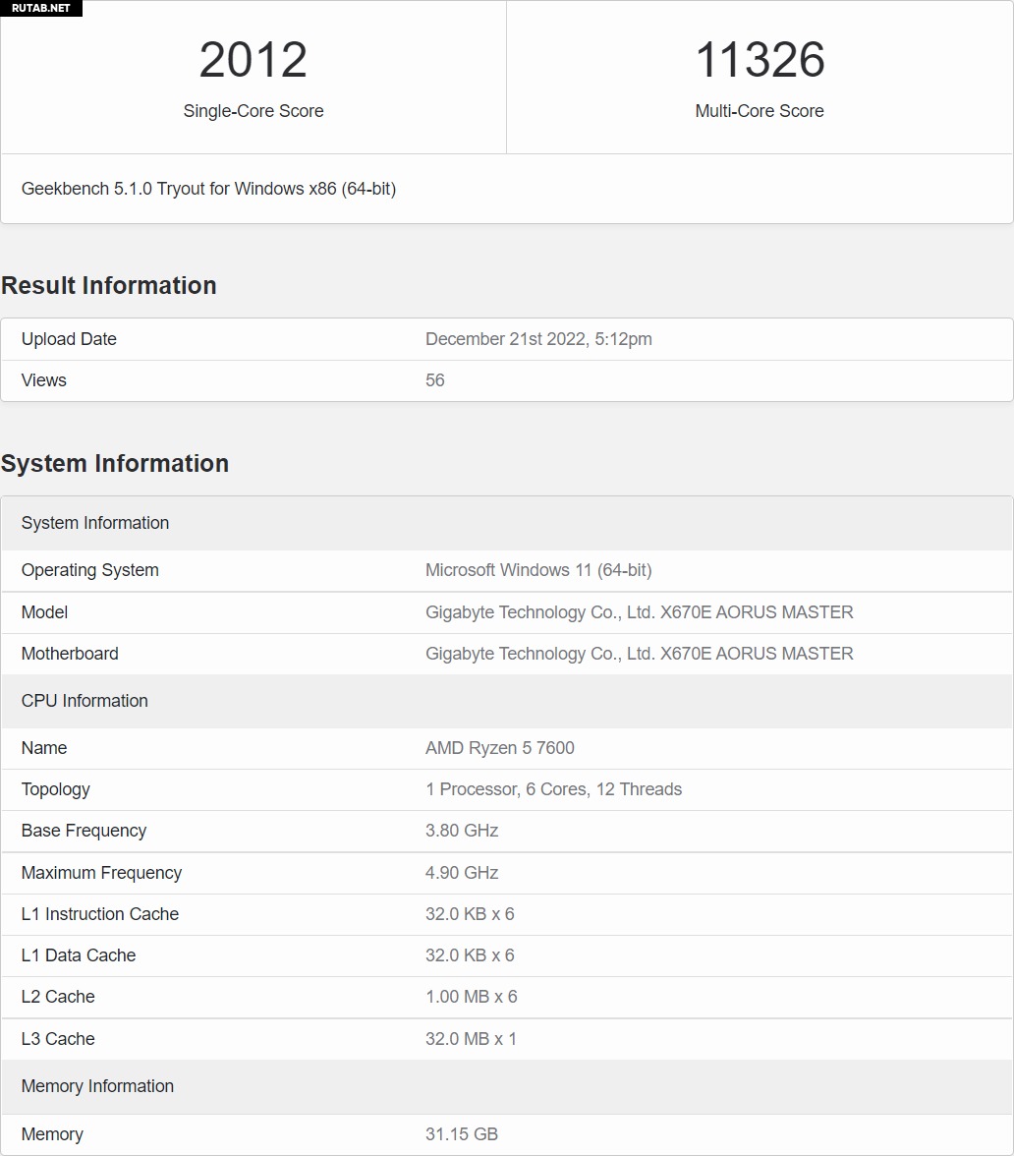Click the Model row's X670E AORUS MASTER value

tap(639, 612)
